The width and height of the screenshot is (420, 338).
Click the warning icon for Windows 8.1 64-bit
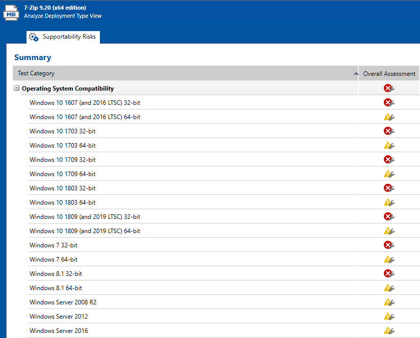tap(389, 288)
